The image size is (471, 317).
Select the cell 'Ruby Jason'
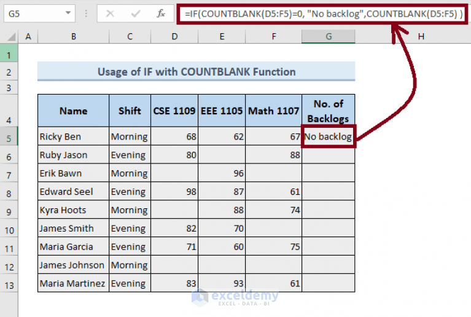73,155
